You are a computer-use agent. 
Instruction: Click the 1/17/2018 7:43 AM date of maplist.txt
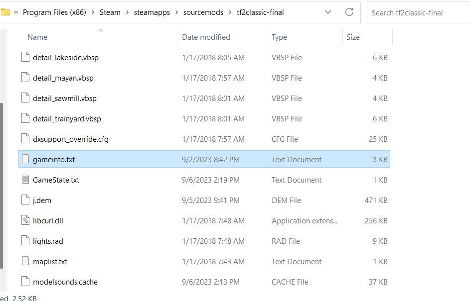pyautogui.click(x=213, y=262)
